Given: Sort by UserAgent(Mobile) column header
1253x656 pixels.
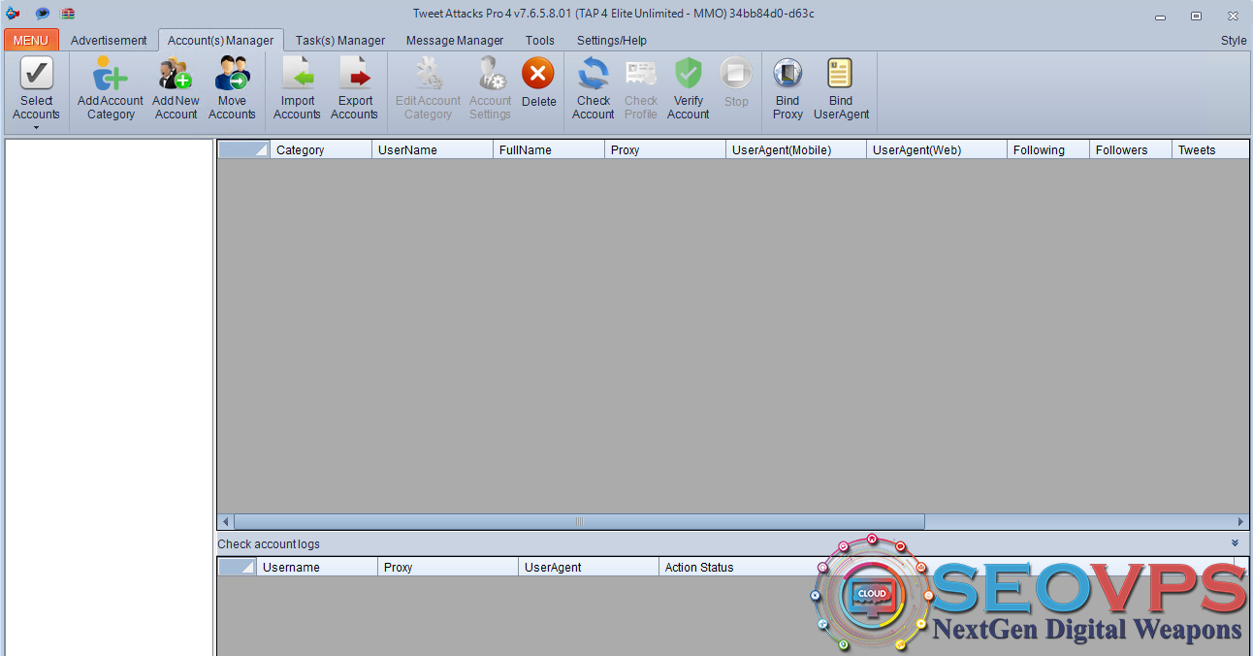Looking at the screenshot, I should [796, 149].
